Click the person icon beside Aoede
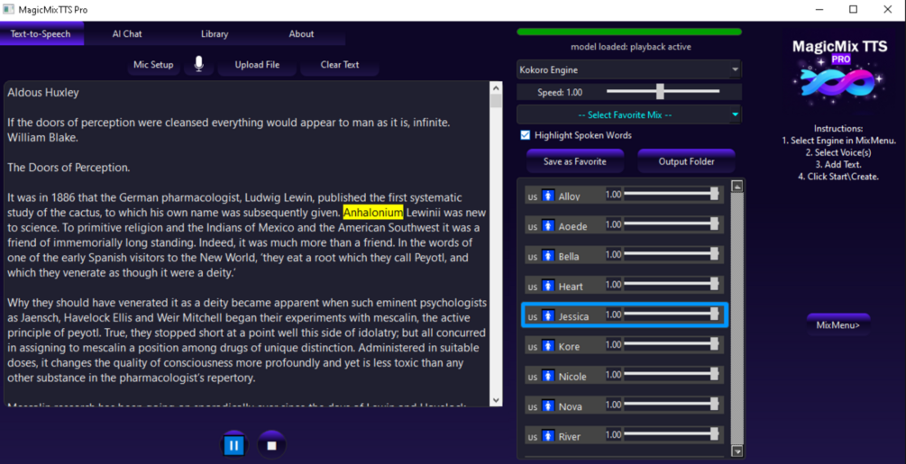Viewport: 906px width, 464px height. click(x=548, y=225)
